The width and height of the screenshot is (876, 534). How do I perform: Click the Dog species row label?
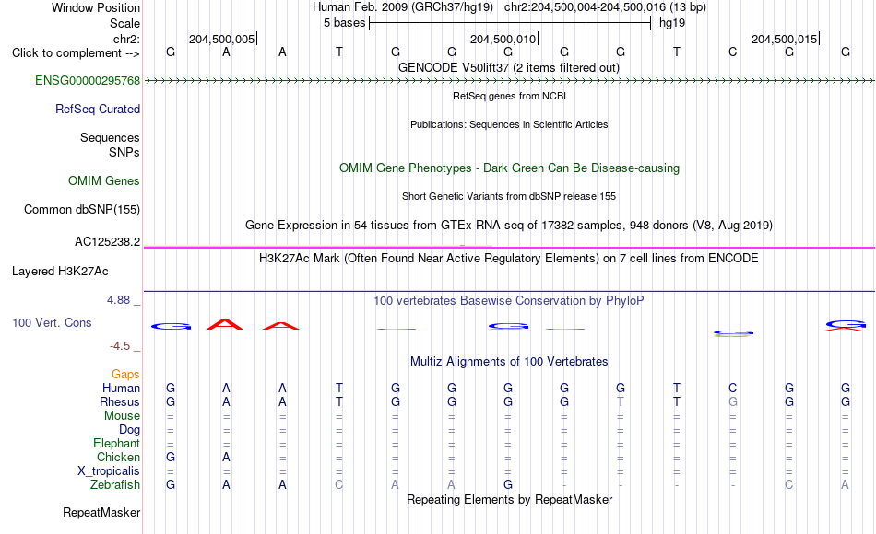tap(129, 430)
